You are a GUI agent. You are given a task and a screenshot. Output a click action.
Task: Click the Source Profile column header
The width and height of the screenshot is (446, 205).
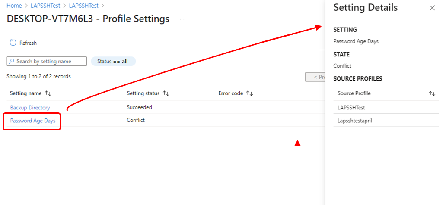(354, 93)
